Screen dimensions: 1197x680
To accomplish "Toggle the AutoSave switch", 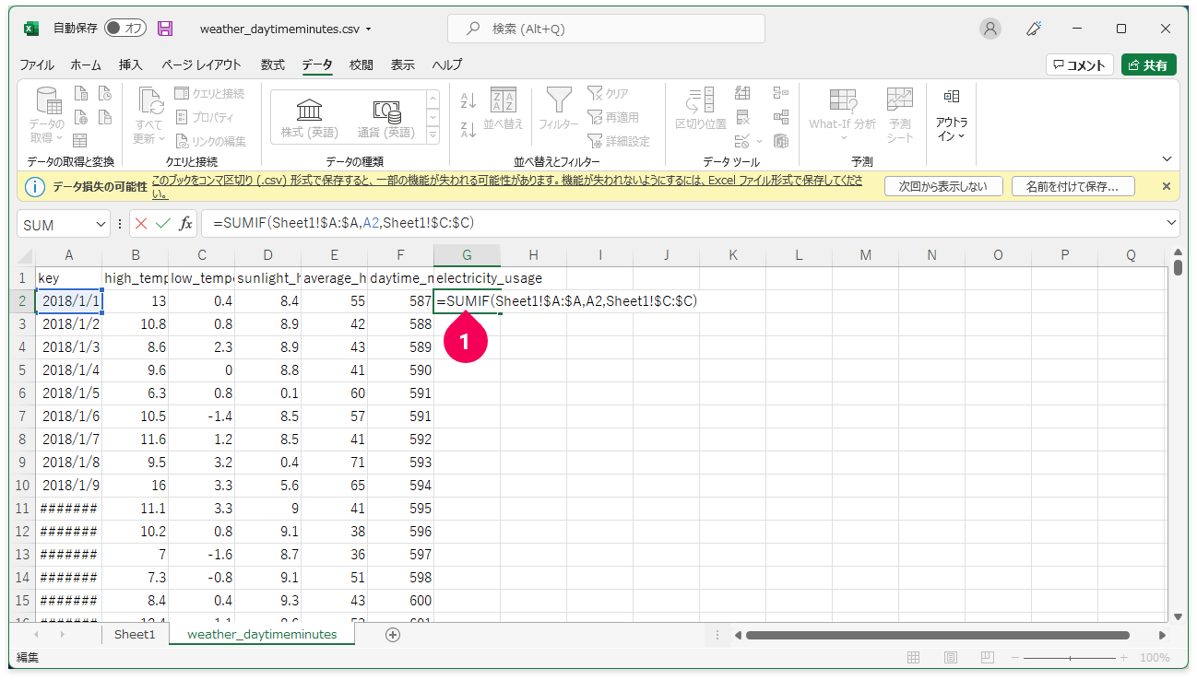I will [124, 29].
